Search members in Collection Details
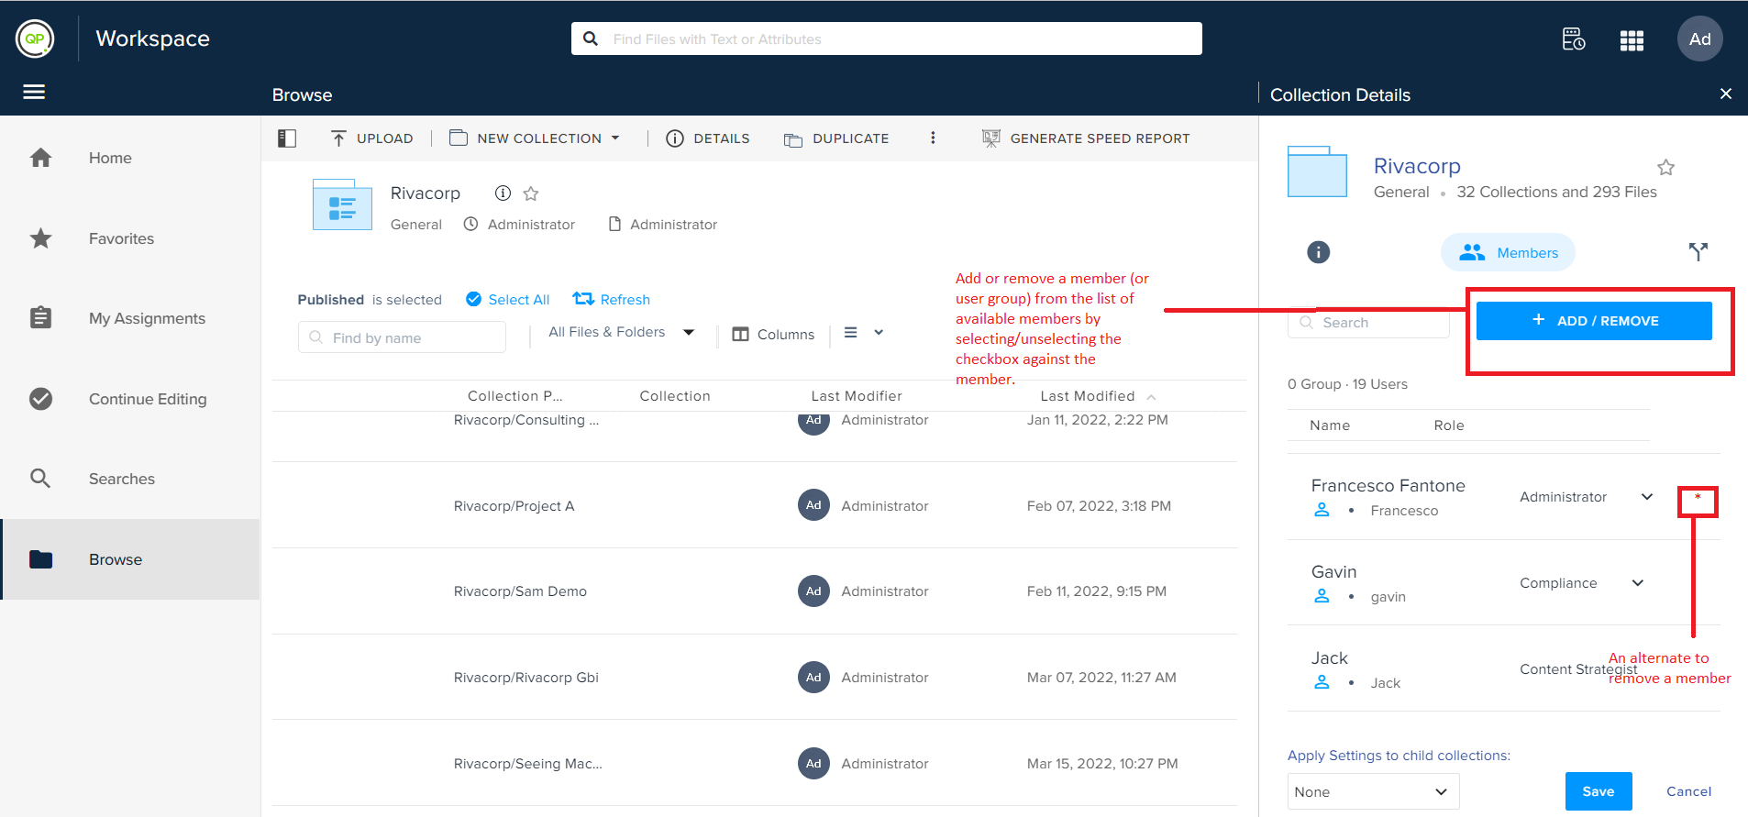 [x=1368, y=323]
